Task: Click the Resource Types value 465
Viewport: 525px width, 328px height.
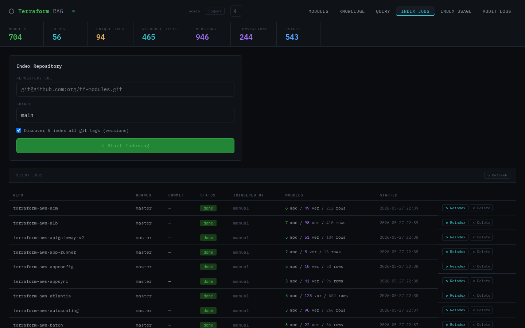Action: click(149, 37)
